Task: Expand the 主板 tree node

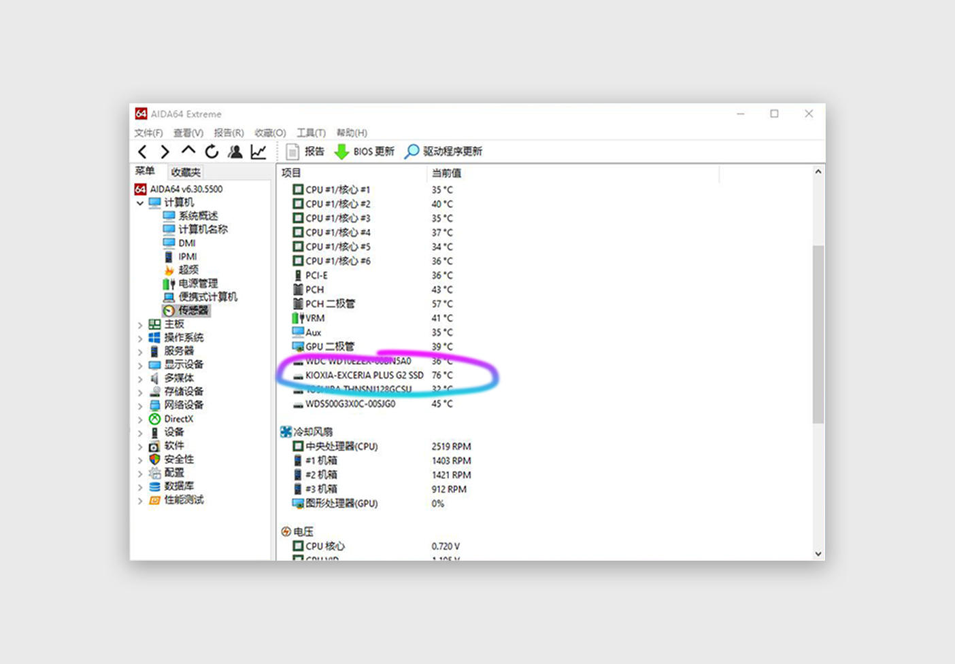Action: point(140,325)
